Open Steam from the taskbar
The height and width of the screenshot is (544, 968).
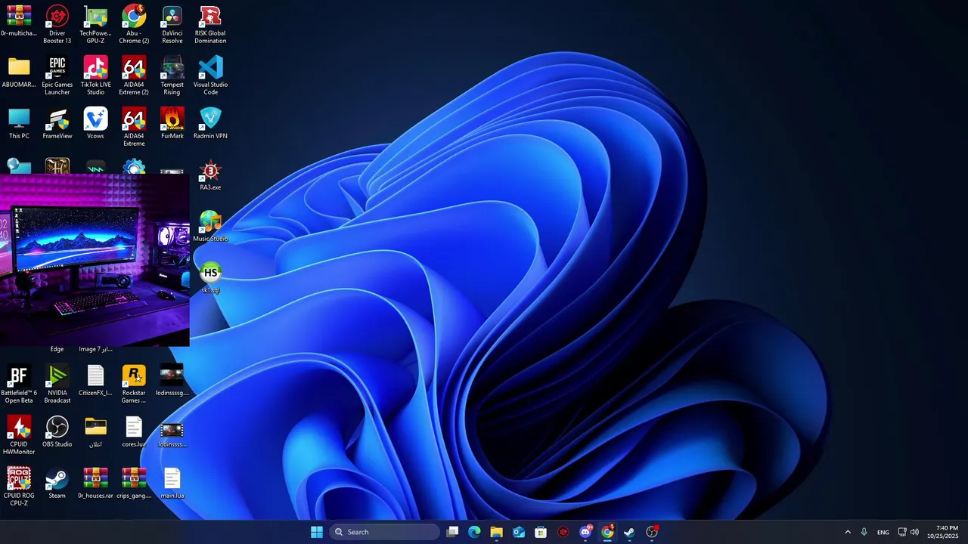coord(629,532)
